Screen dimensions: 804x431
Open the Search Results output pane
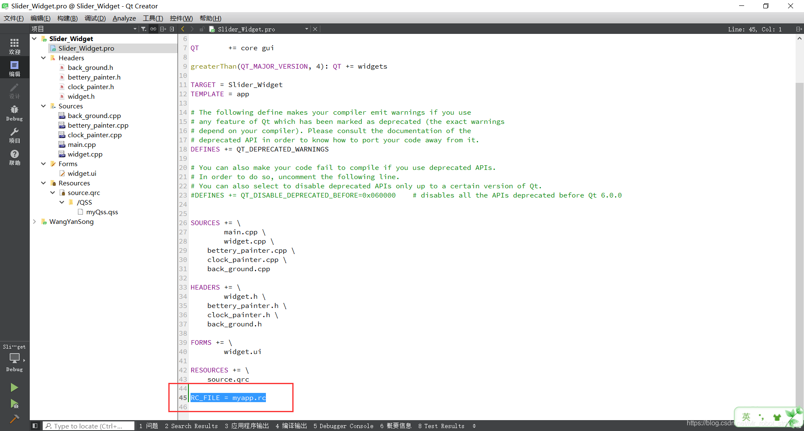(191, 426)
